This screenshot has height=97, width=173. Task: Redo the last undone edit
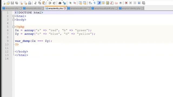pyautogui.click(x=54, y=3)
